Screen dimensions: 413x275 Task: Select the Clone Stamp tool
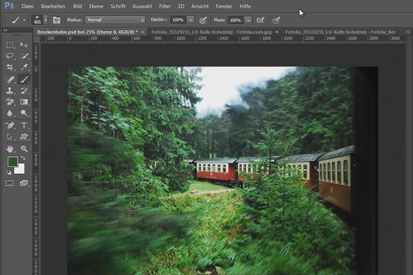[10, 91]
